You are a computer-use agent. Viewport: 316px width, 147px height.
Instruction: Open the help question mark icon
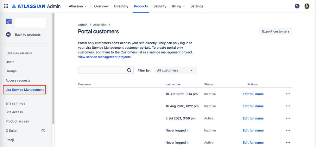(297, 6)
